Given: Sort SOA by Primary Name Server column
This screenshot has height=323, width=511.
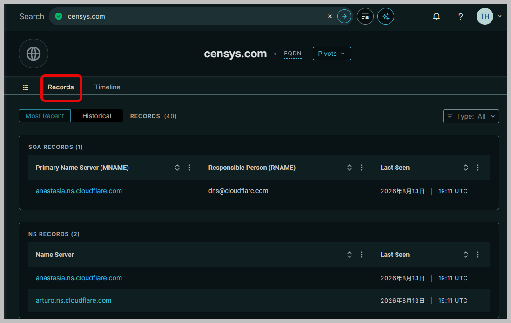Looking at the screenshot, I should (x=177, y=168).
